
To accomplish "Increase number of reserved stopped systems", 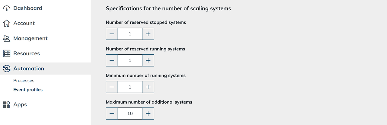I will 148,34.
